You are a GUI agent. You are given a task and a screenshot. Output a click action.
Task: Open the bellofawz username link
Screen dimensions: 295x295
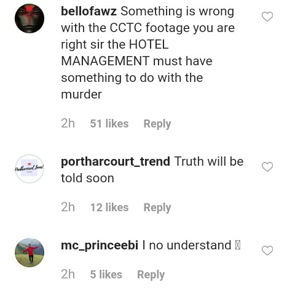pyautogui.click(x=88, y=11)
